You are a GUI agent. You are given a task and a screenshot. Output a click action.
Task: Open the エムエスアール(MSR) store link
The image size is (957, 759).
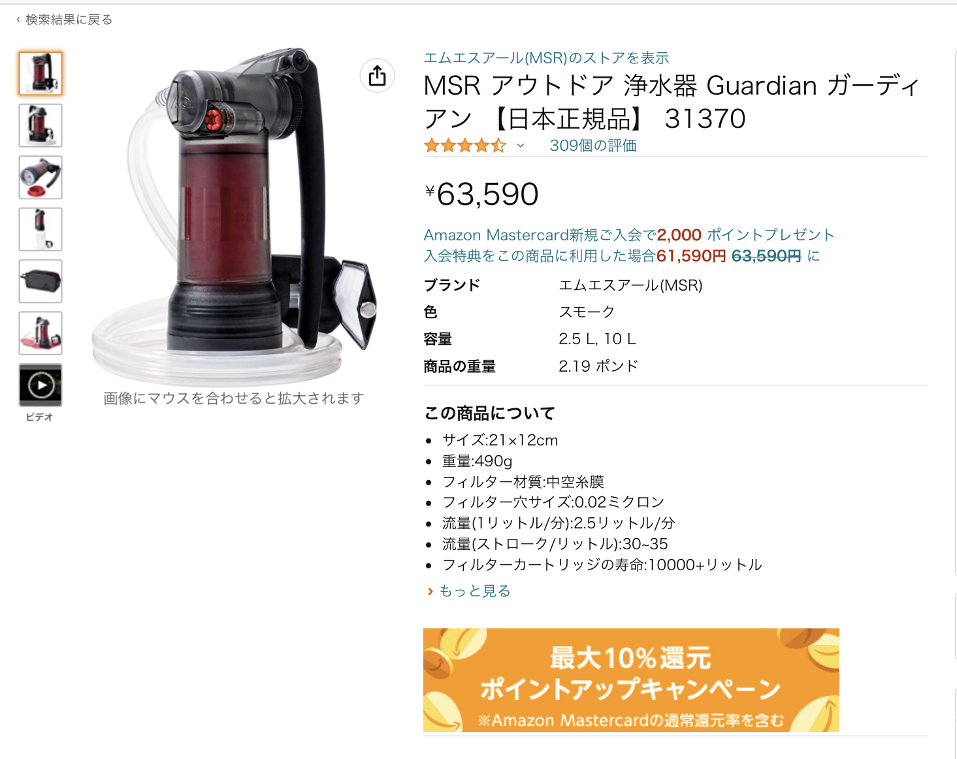coord(546,58)
